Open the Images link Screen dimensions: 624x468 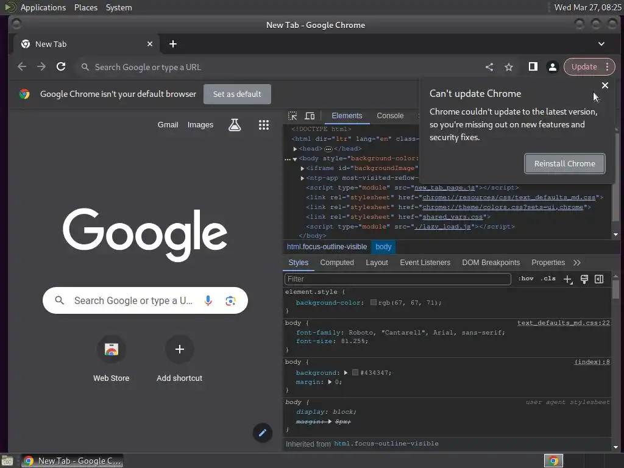tap(200, 125)
